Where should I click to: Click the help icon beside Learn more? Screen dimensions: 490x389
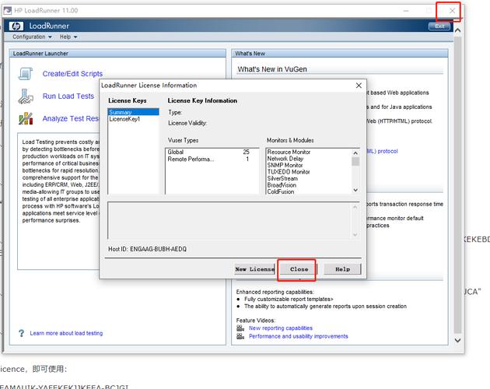(x=22, y=333)
